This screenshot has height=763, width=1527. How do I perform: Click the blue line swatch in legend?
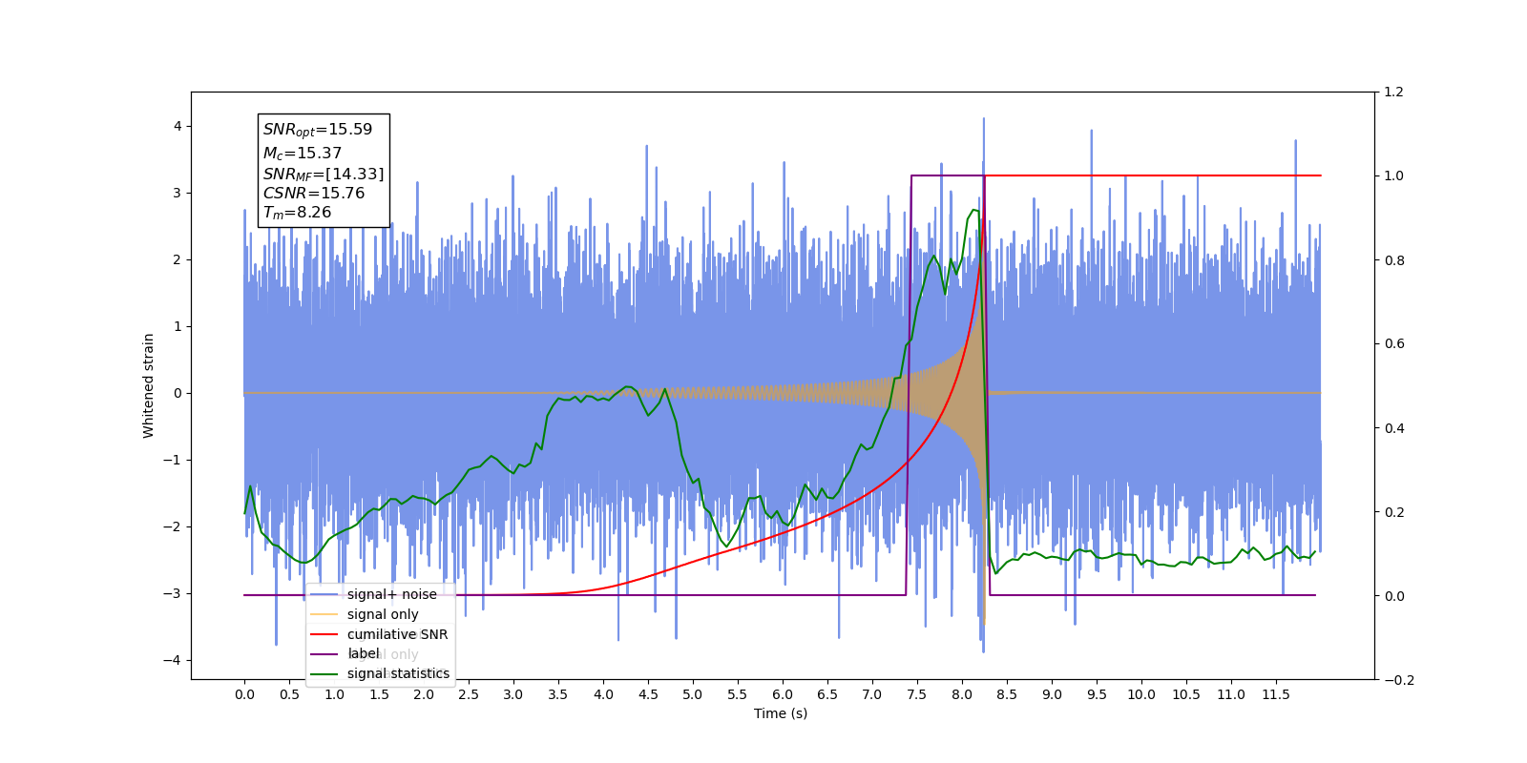[324, 594]
